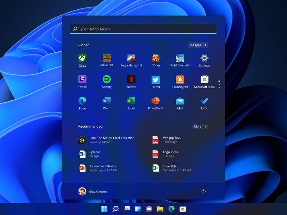This screenshot has width=287, height=215.
Task: Show More recommended items
Action: [200, 126]
